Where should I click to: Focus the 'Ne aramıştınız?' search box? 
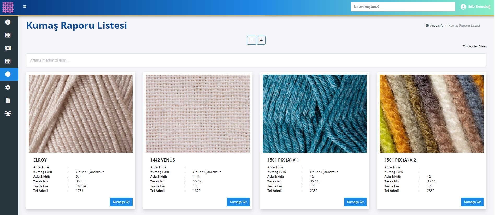click(x=403, y=7)
